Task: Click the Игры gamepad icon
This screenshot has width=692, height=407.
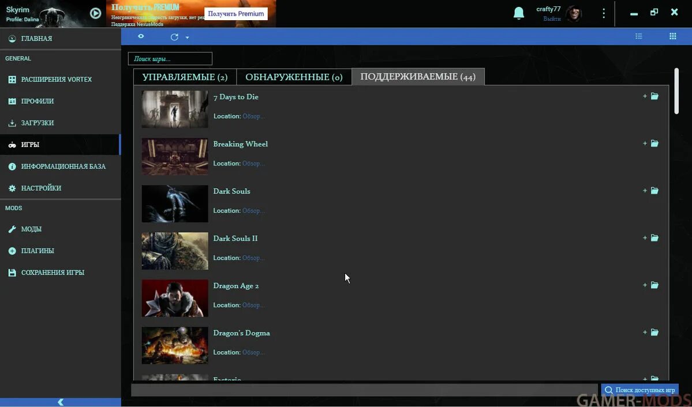Action: (x=12, y=145)
